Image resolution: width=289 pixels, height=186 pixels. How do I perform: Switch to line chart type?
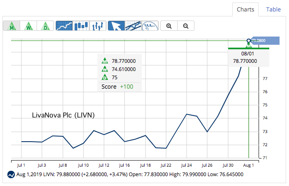tap(64, 26)
